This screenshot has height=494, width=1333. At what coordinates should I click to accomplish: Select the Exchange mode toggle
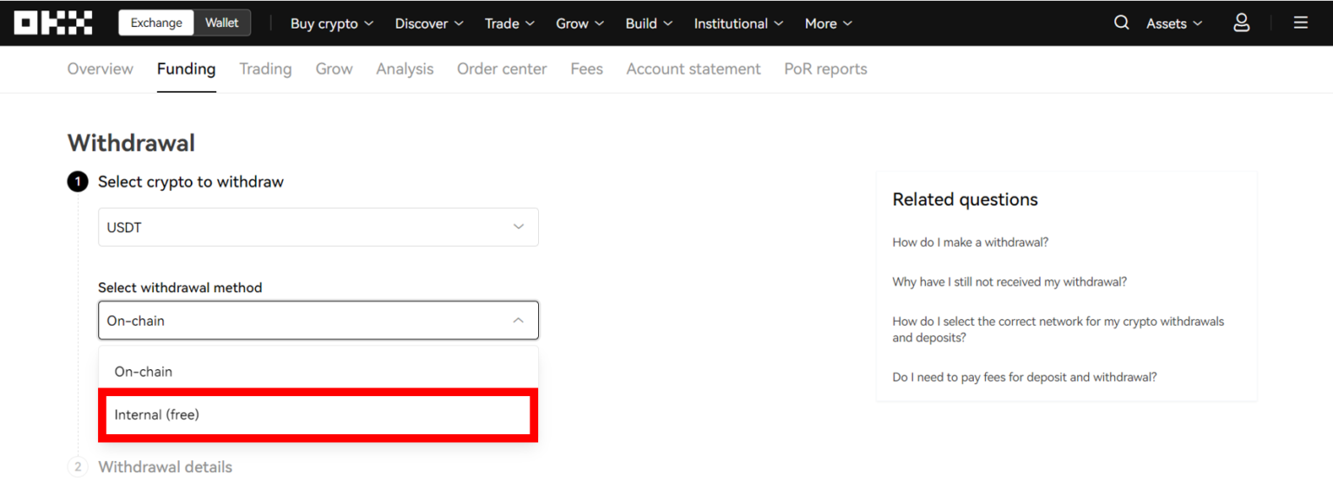(156, 23)
